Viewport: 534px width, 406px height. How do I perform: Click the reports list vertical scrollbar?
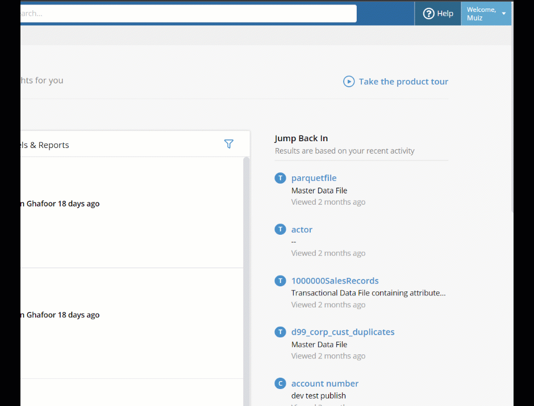pyautogui.click(x=246, y=281)
